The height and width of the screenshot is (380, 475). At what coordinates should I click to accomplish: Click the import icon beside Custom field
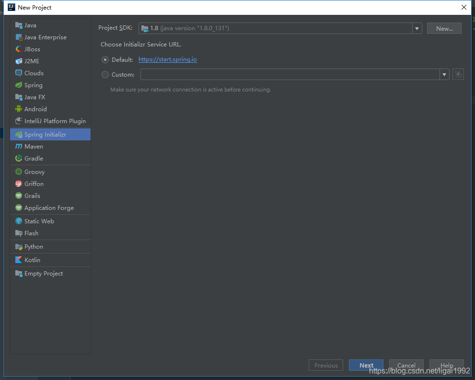pos(458,74)
